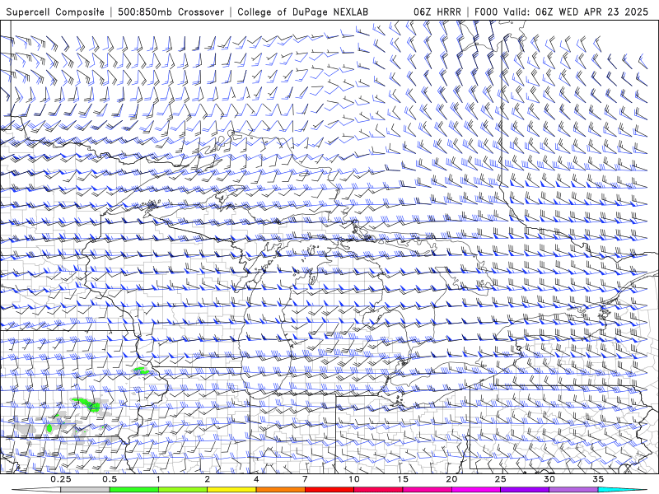Select the cyan colorbar end segment above 35
Viewport: 659px width, 494px height.
click(x=623, y=490)
